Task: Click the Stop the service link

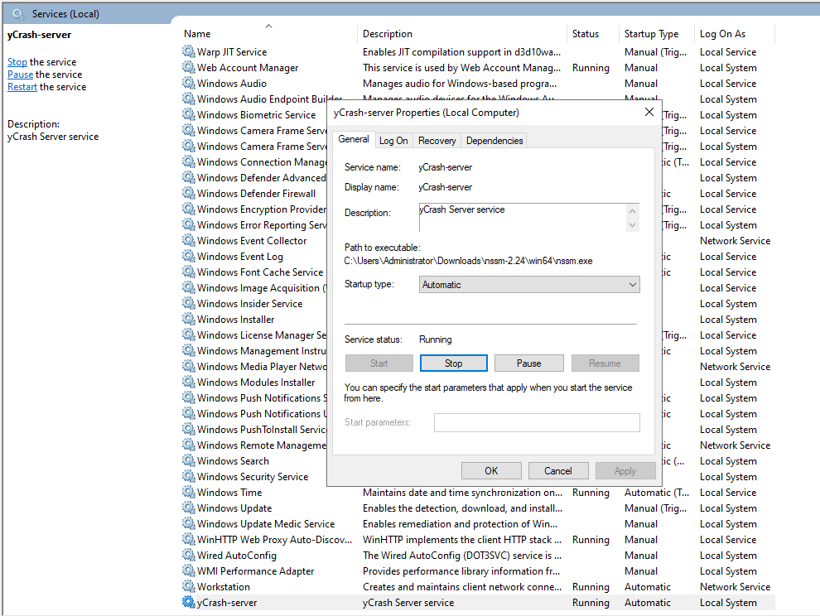Action: click(x=17, y=62)
